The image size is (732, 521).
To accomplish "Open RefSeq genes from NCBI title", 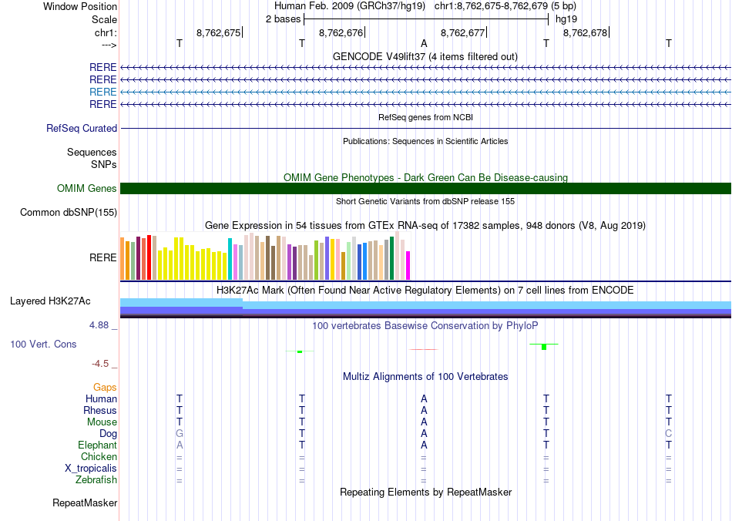I will (425, 117).
